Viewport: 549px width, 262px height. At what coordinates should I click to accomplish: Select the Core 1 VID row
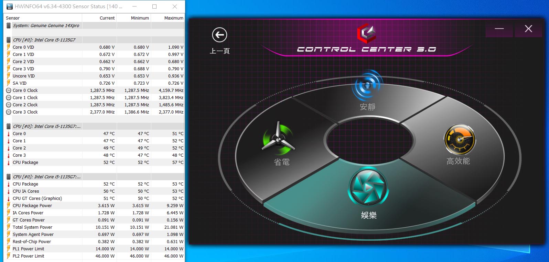pos(95,54)
